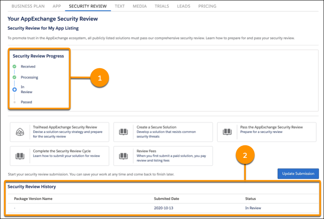Click the Received progress step label
This screenshot has width=324, height=219.
[28, 66]
